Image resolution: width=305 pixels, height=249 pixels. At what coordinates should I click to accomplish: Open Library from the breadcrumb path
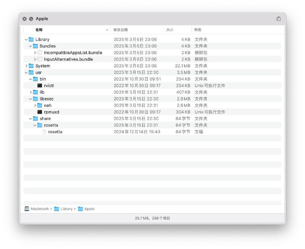tap(66, 208)
